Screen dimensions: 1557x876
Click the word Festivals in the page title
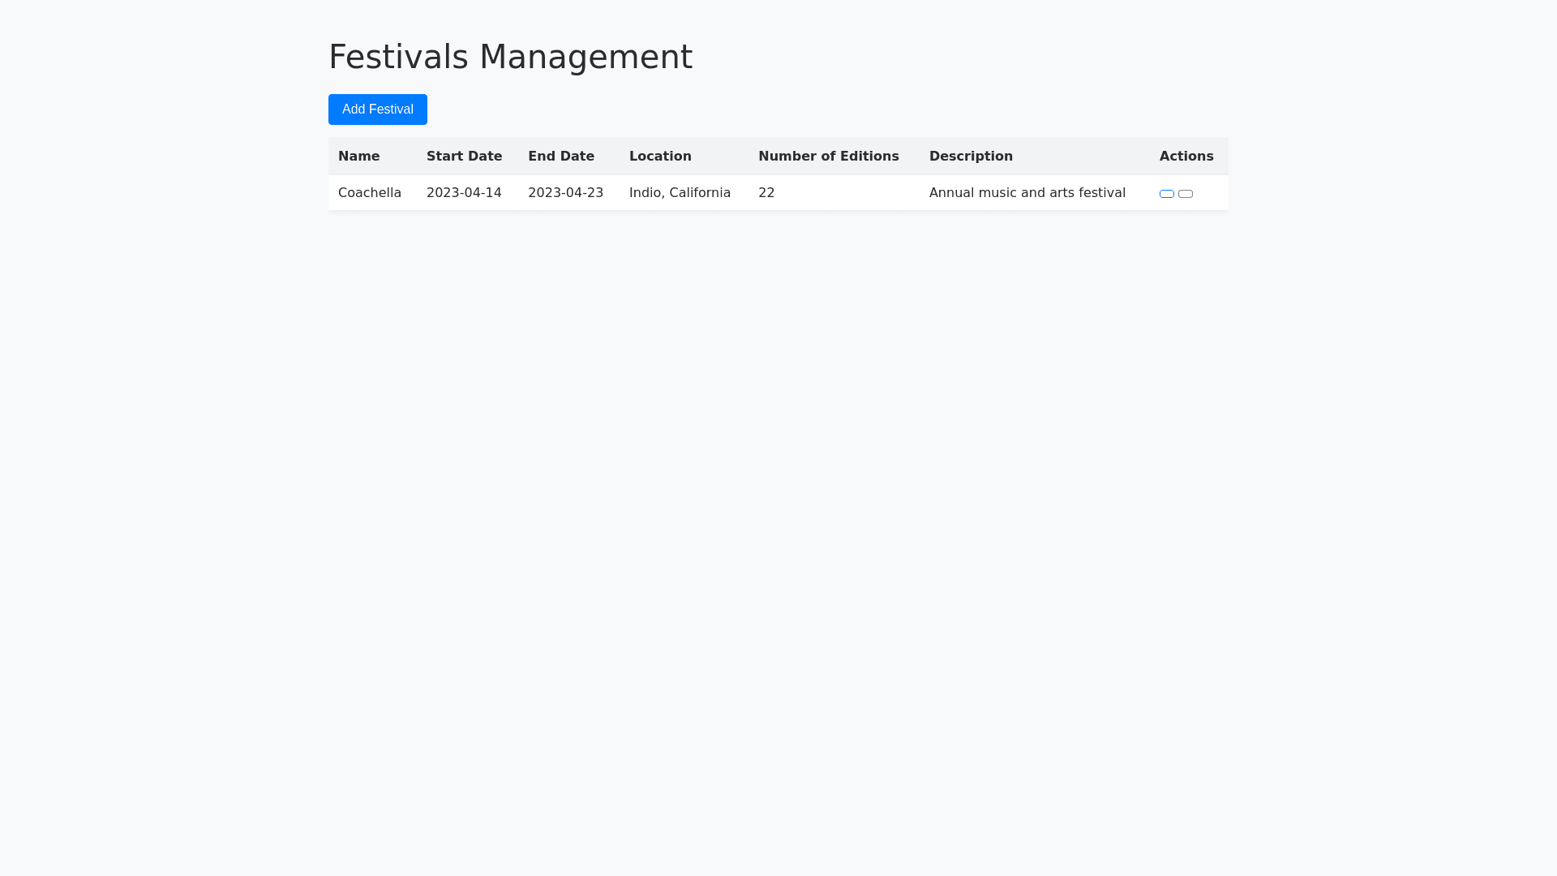[398, 57]
